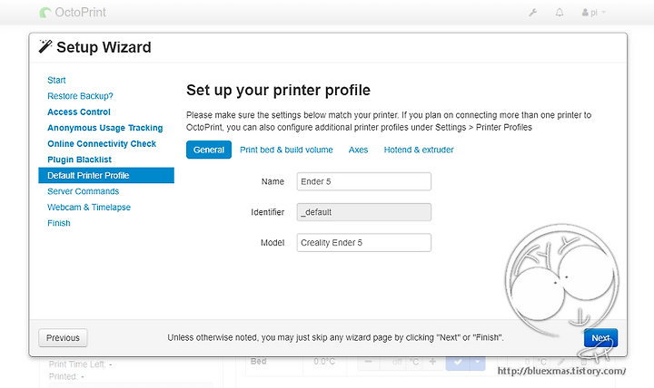Switch to Print bed & build volume tab

click(286, 150)
